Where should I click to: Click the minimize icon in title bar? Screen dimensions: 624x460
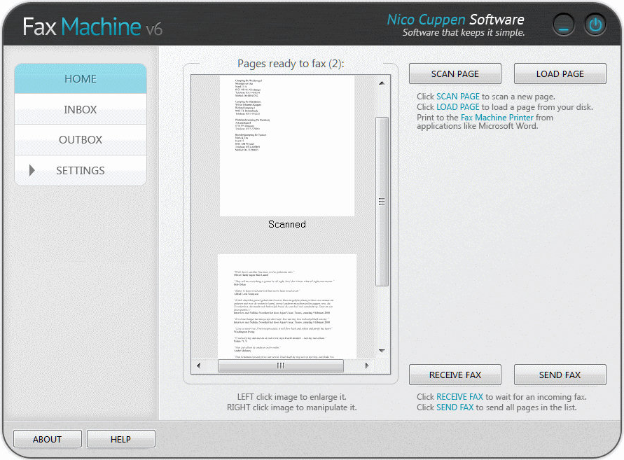point(563,26)
